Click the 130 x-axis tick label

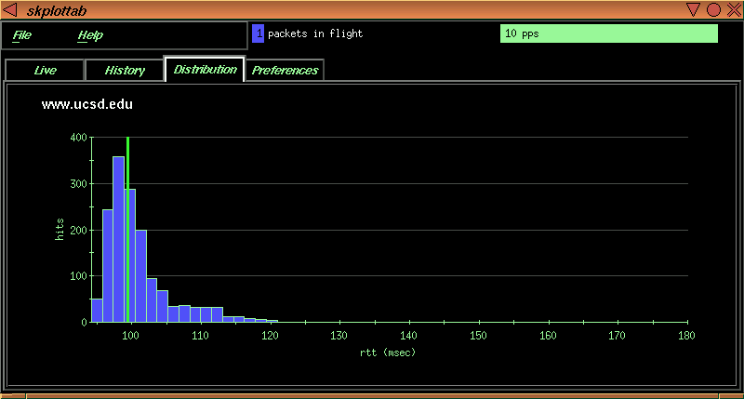[x=339, y=336]
